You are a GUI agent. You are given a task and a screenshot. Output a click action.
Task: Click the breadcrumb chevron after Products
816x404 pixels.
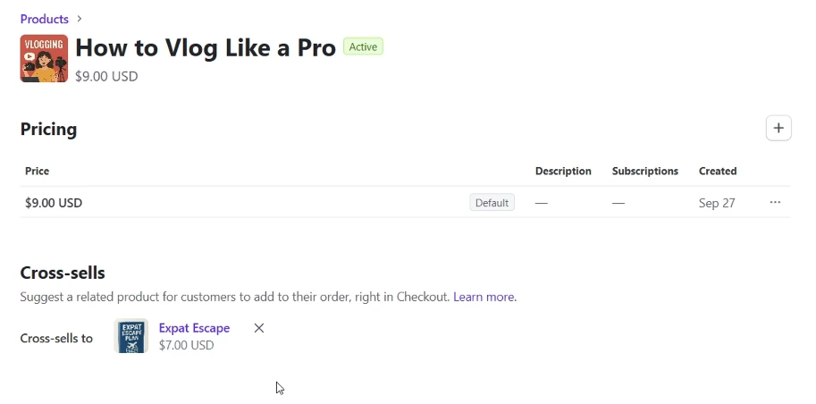(80, 19)
